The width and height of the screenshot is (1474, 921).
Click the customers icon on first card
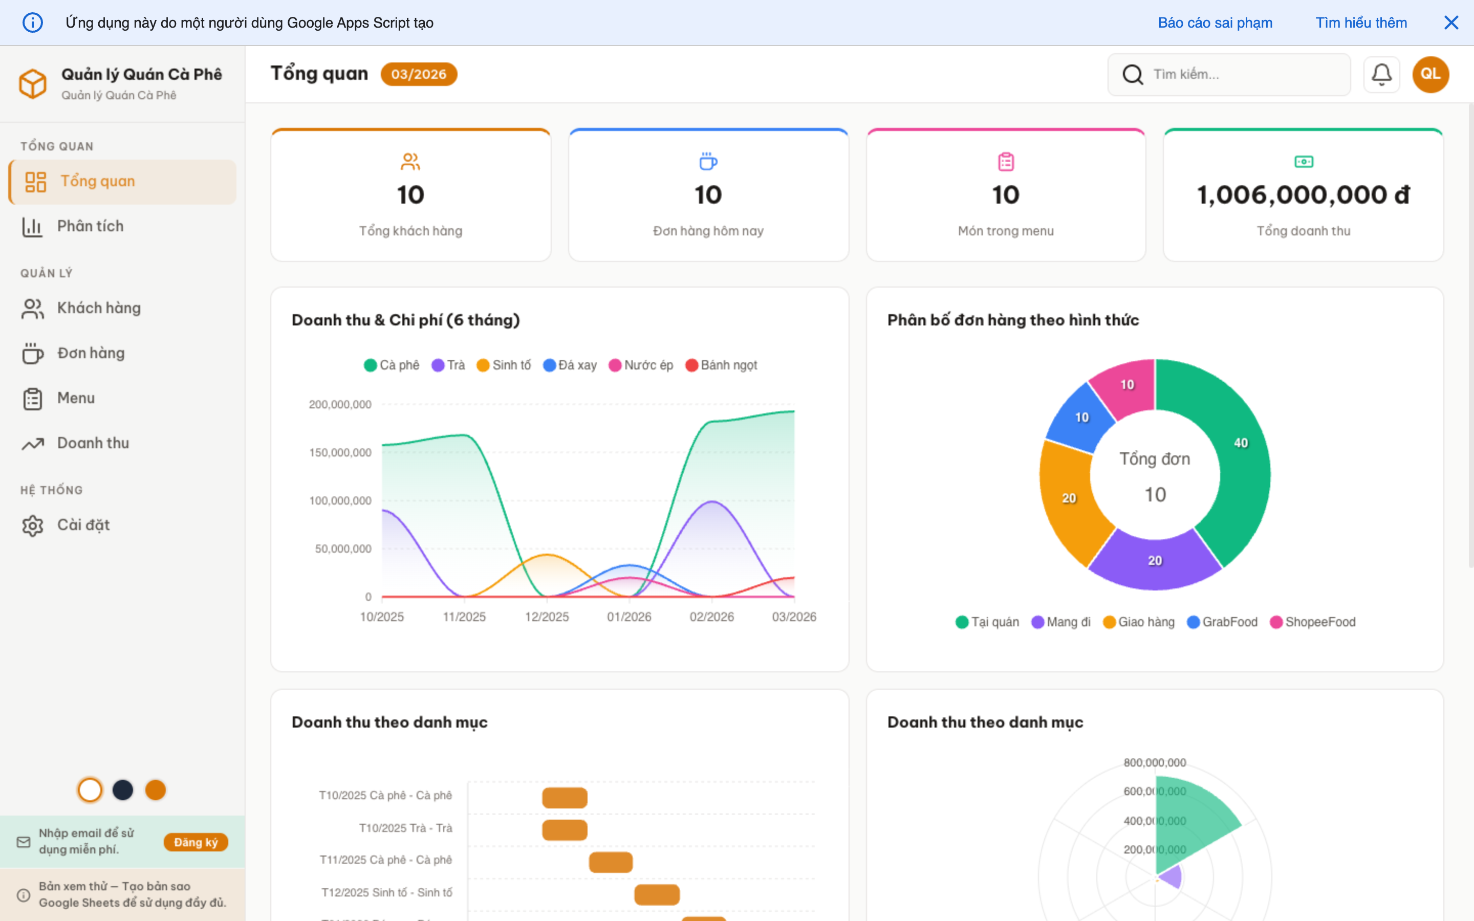tap(410, 161)
